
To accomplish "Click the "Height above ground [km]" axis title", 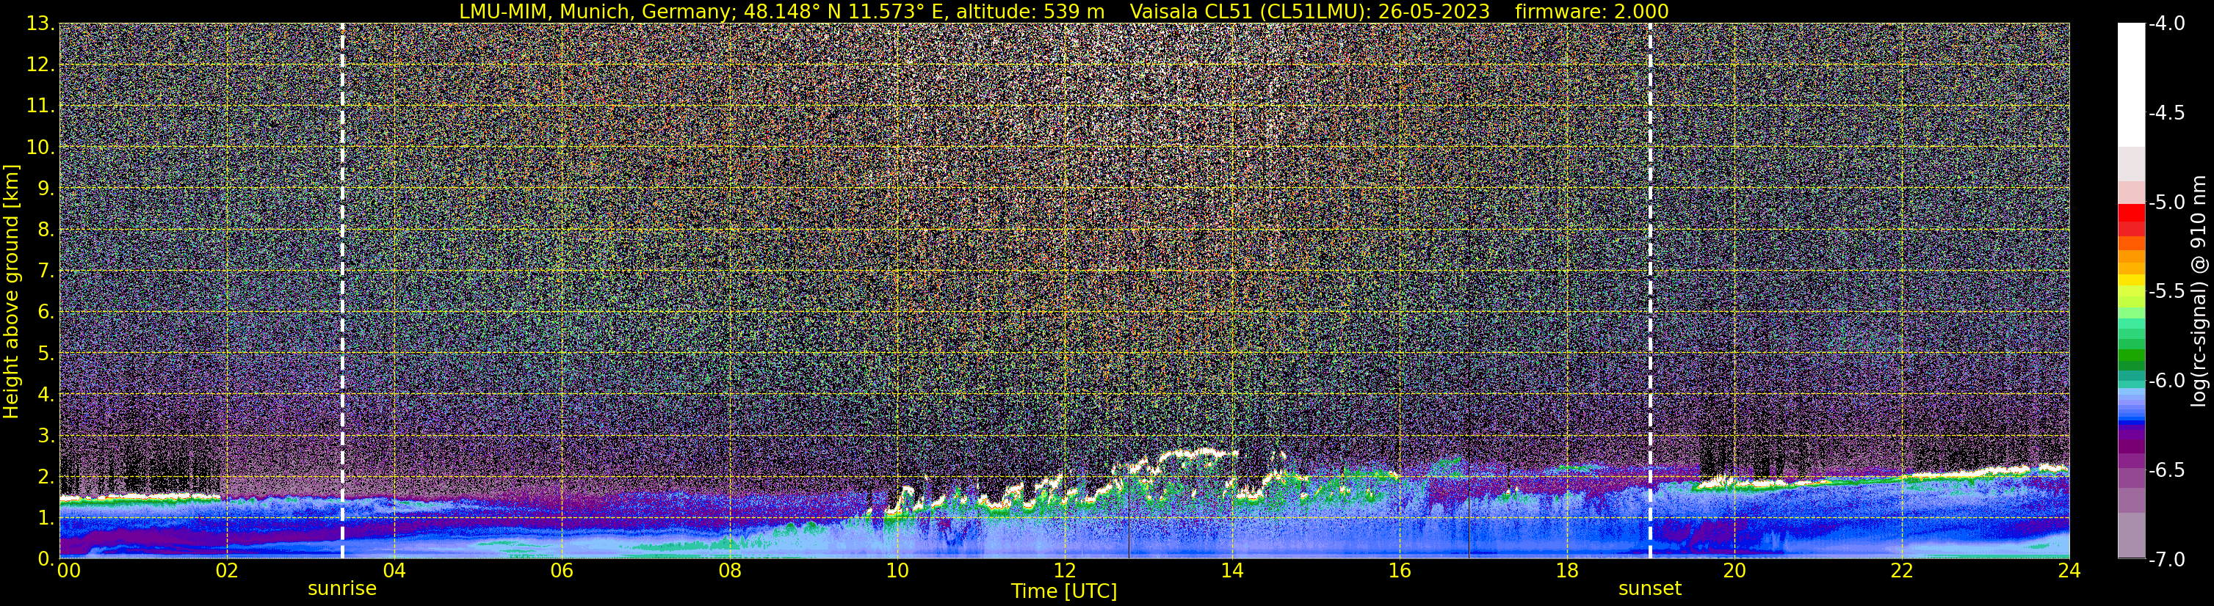I will tap(11, 291).
